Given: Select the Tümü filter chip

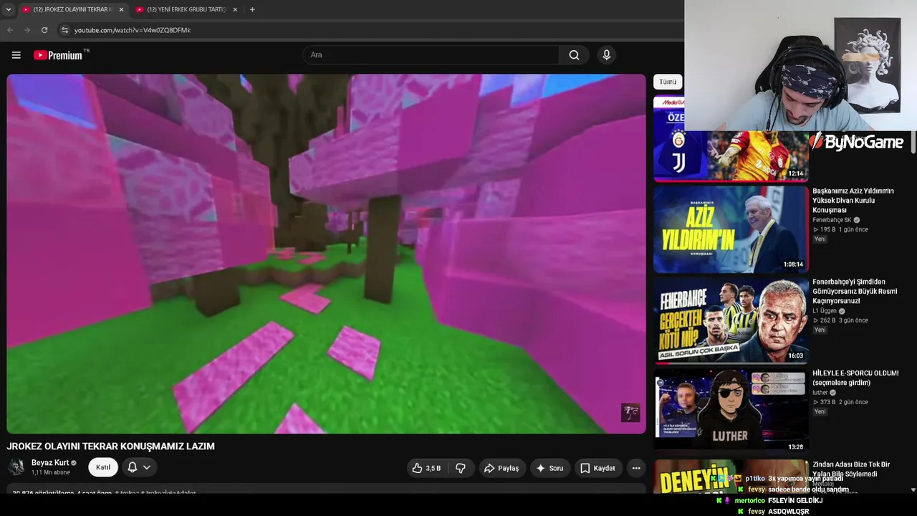Looking at the screenshot, I should click(x=668, y=82).
